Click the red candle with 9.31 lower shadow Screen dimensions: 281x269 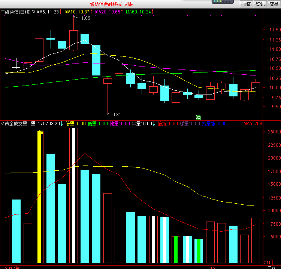[x=108, y=81]
